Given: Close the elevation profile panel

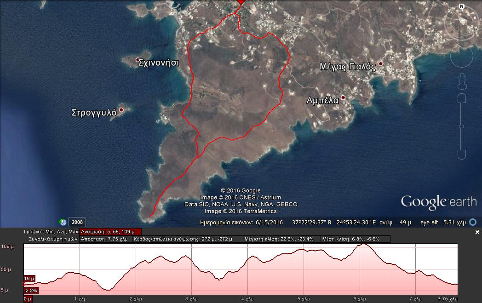Looking at the screenshot, I should 477,232.
